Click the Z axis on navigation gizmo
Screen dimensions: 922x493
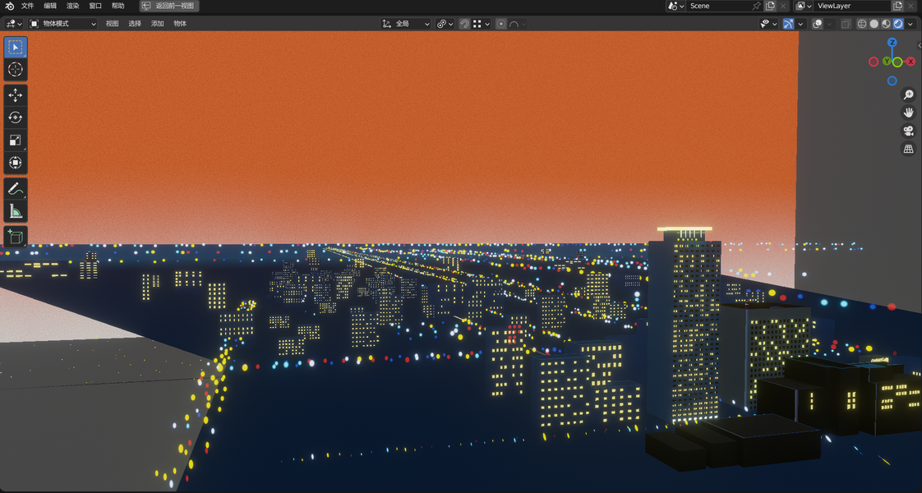click(892, 42)
